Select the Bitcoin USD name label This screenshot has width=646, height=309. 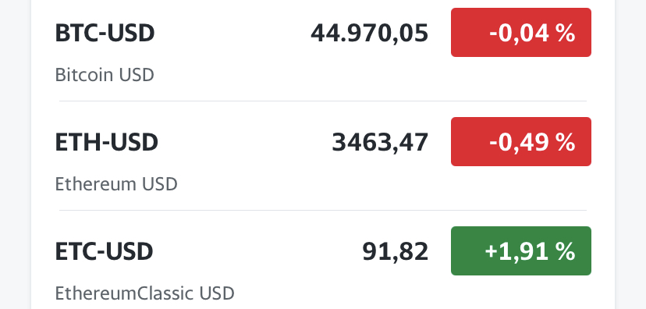[105, 75]
